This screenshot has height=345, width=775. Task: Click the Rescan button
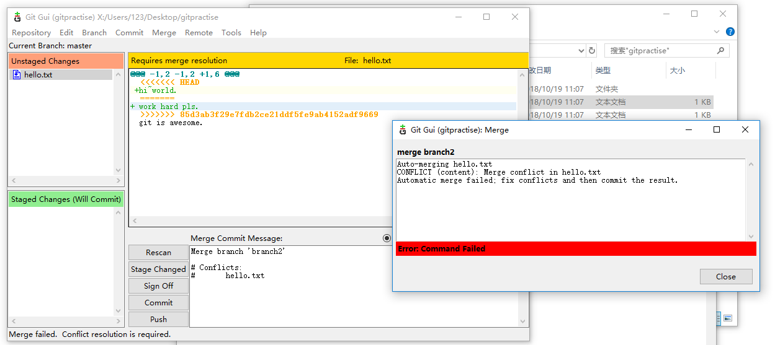158,252
